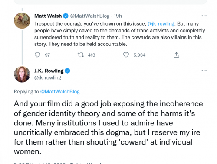
Task: Open J.K. Rowling's profile picture
Action: pyautogui.click(x=22, y=74)
